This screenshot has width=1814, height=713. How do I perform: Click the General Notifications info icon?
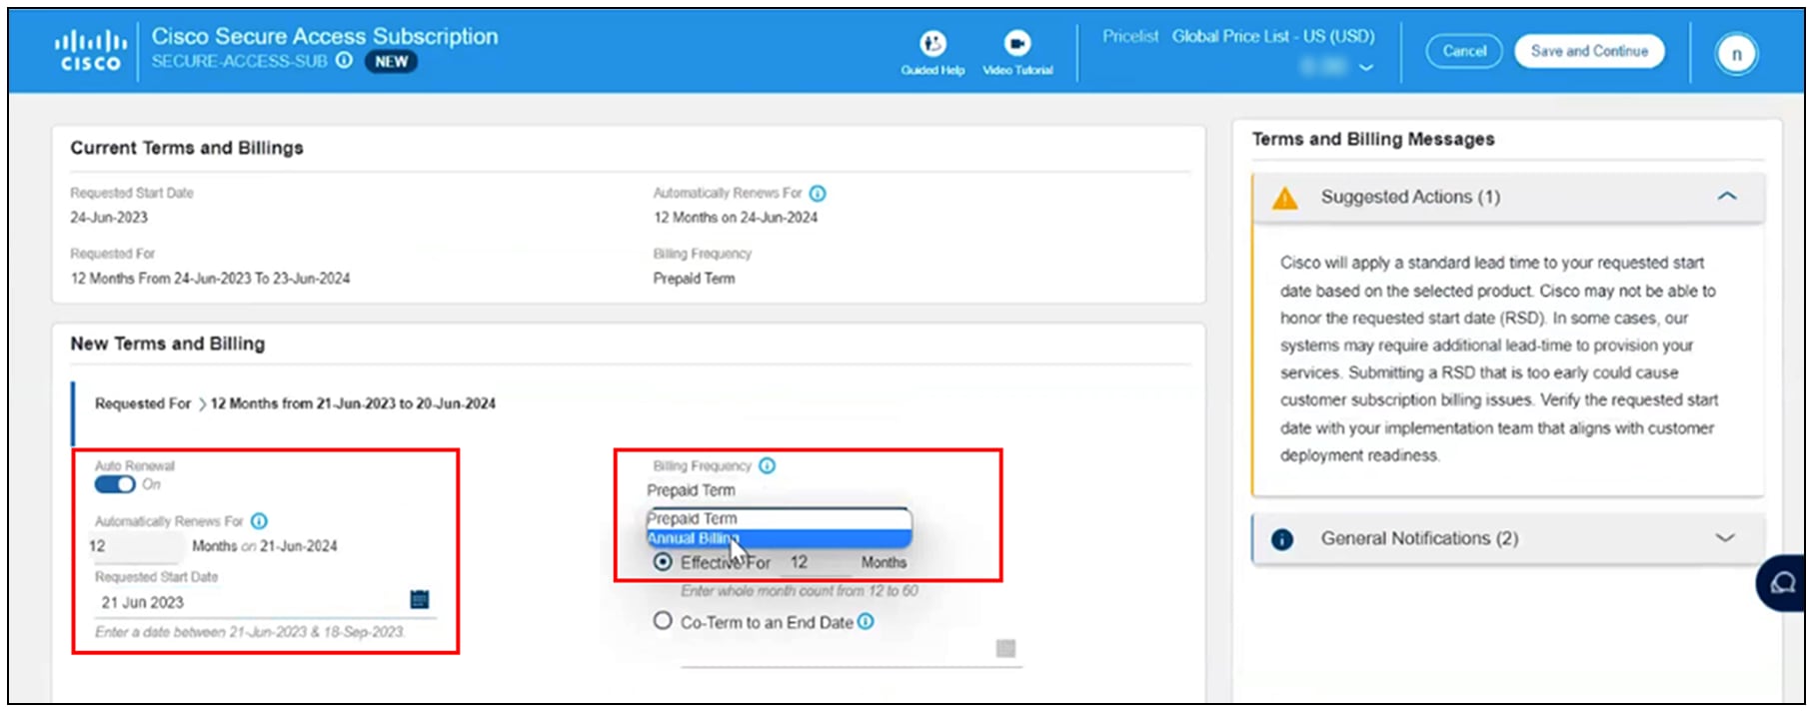pos(1282,540)
